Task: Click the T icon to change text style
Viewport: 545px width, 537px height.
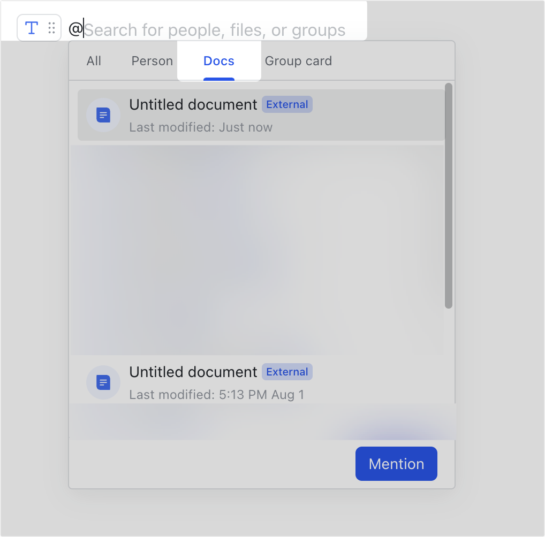Action: (31, 27)
